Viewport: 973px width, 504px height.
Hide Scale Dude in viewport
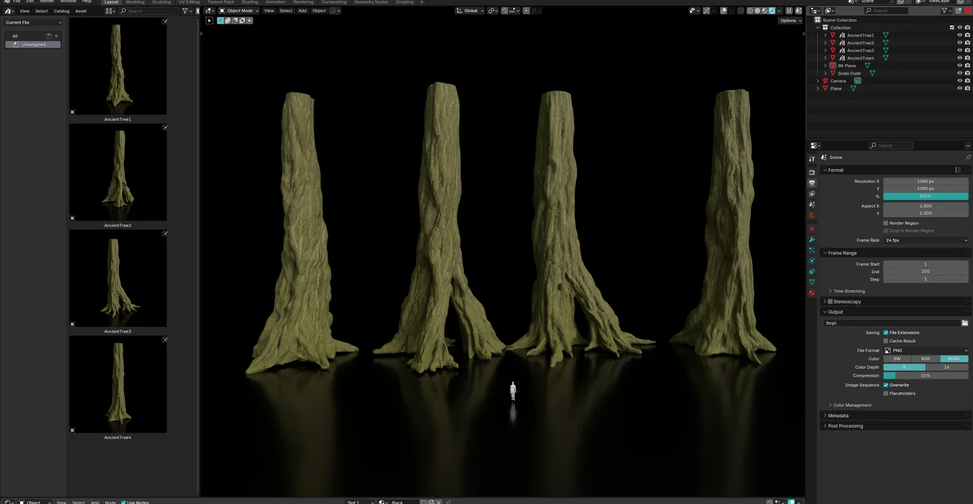960,73
